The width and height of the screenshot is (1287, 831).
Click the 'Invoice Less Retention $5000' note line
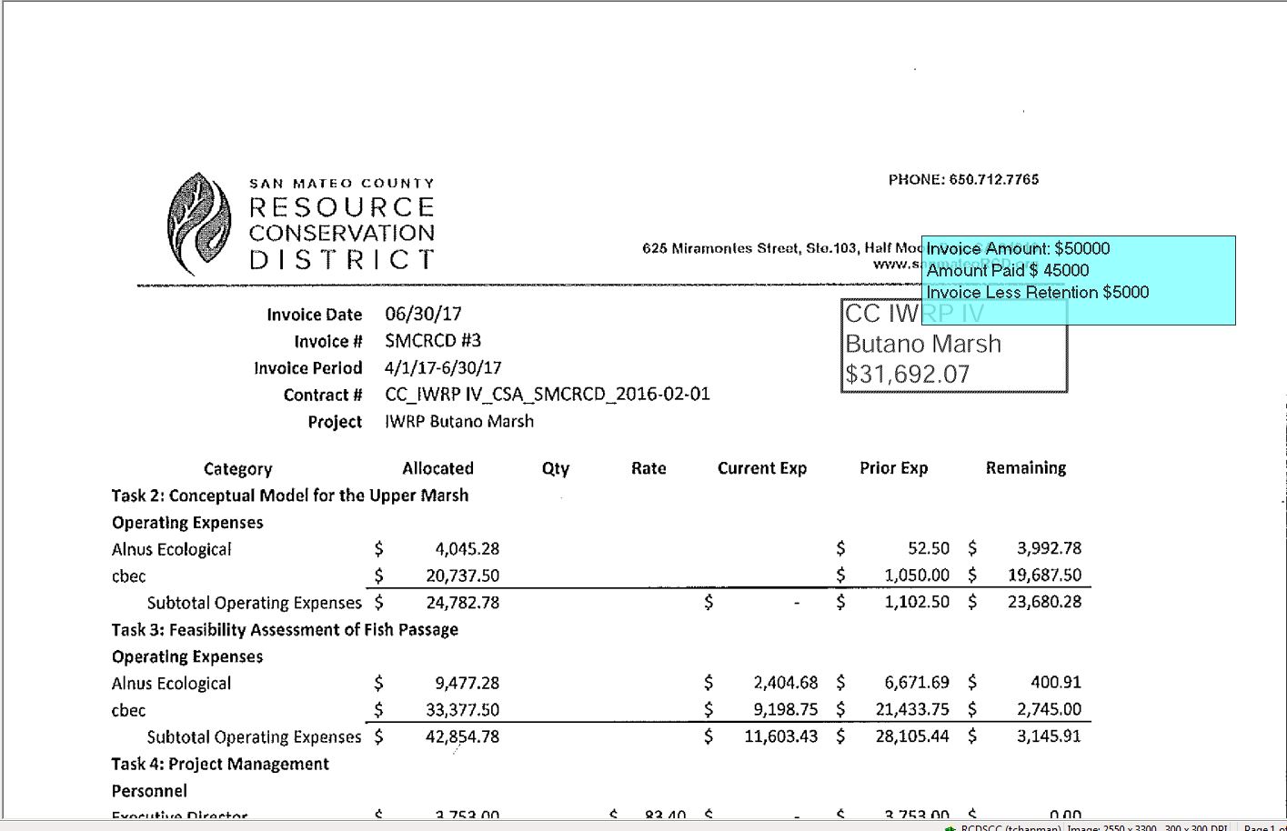click(1038, 292)
